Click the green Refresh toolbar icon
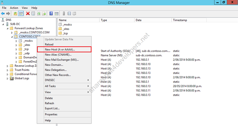238x126 pixels. coord(39,14)
